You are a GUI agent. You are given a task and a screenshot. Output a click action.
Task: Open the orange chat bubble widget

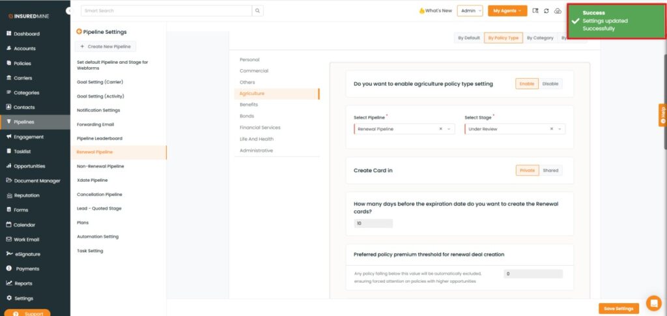point(653,303)
